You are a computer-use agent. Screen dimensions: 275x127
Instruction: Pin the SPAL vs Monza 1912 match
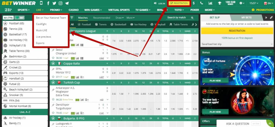pyautogui.click(x=53, y=69)
